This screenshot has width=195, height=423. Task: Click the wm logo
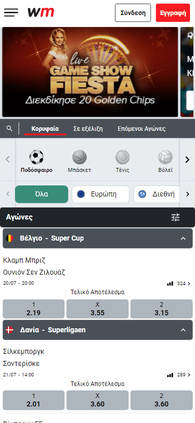tap(40, 13)
